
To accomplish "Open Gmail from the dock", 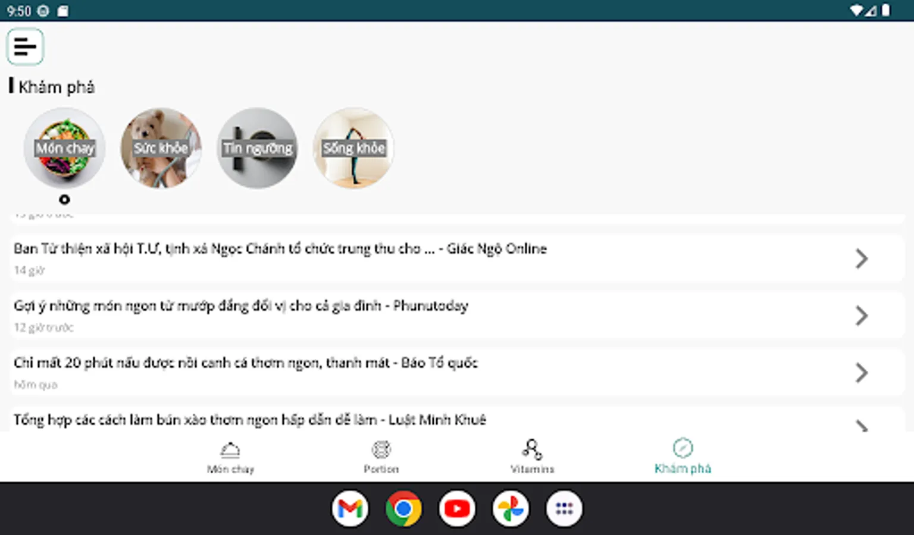I will click(x=350, y=508).
